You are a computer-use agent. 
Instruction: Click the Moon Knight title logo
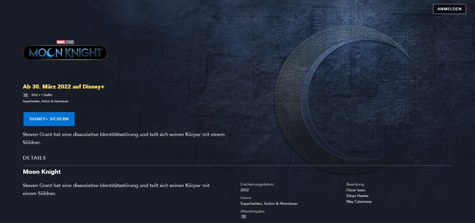(65, 53)
